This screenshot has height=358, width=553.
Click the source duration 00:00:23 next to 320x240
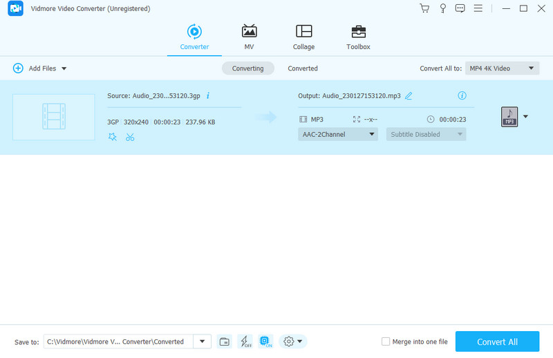tap(167, 122)
